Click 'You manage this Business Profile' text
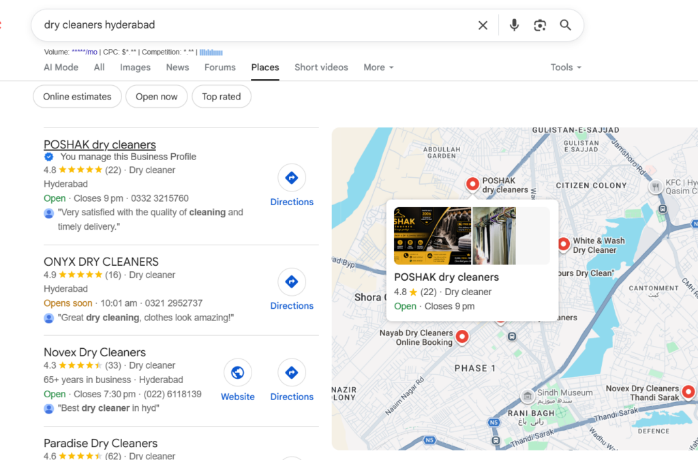Screen dimensions: 698x460 (x=128, y=157)
